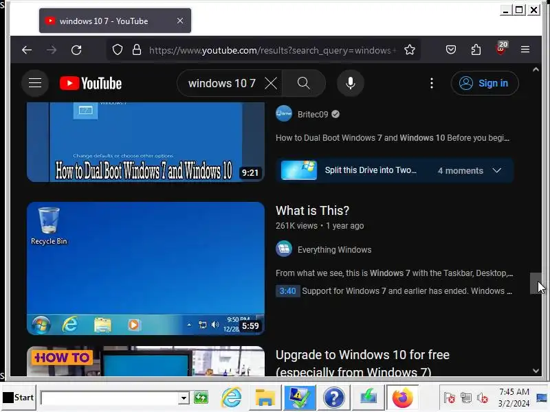Open 'Upgrade to Windows 10 for free' title
This screenshot has height=412, width=550.
pos(362,363)
